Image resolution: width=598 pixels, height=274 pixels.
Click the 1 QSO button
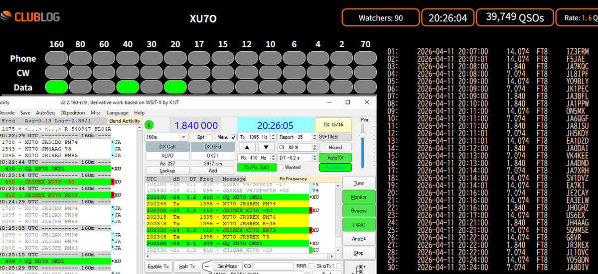[x=359, y=225]
